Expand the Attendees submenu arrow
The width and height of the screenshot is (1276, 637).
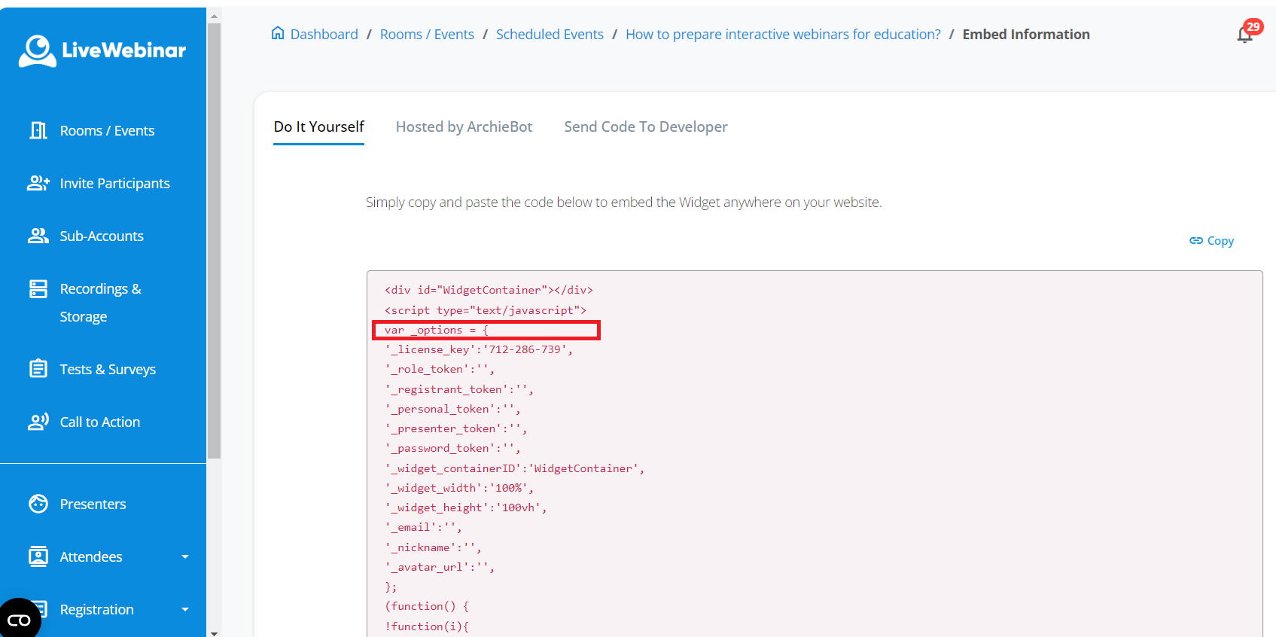(x=185, y=556)
